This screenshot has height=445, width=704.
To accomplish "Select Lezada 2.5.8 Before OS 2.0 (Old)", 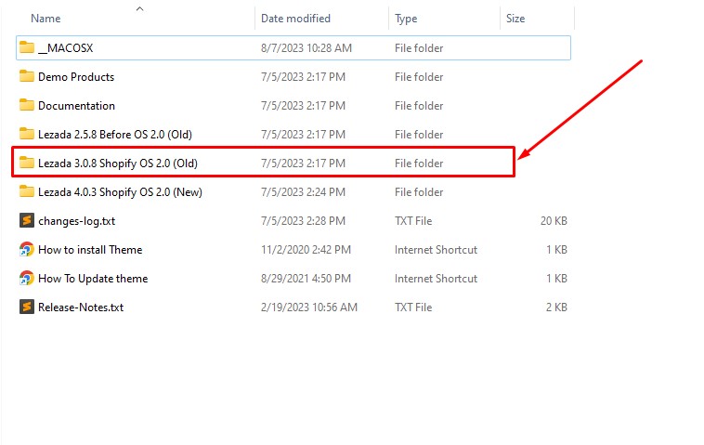I will pos(115,135).
